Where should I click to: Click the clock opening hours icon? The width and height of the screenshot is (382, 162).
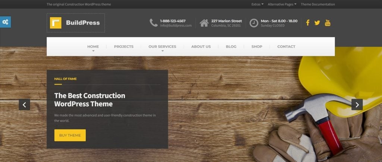(254, 23)
